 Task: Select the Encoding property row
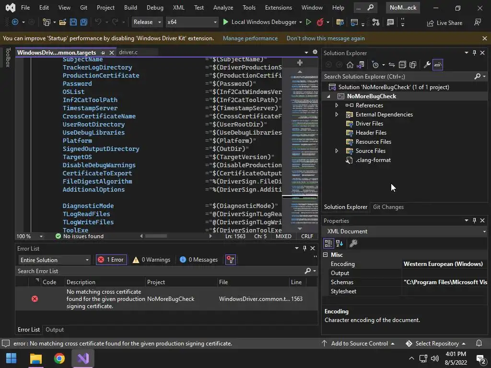405,264
